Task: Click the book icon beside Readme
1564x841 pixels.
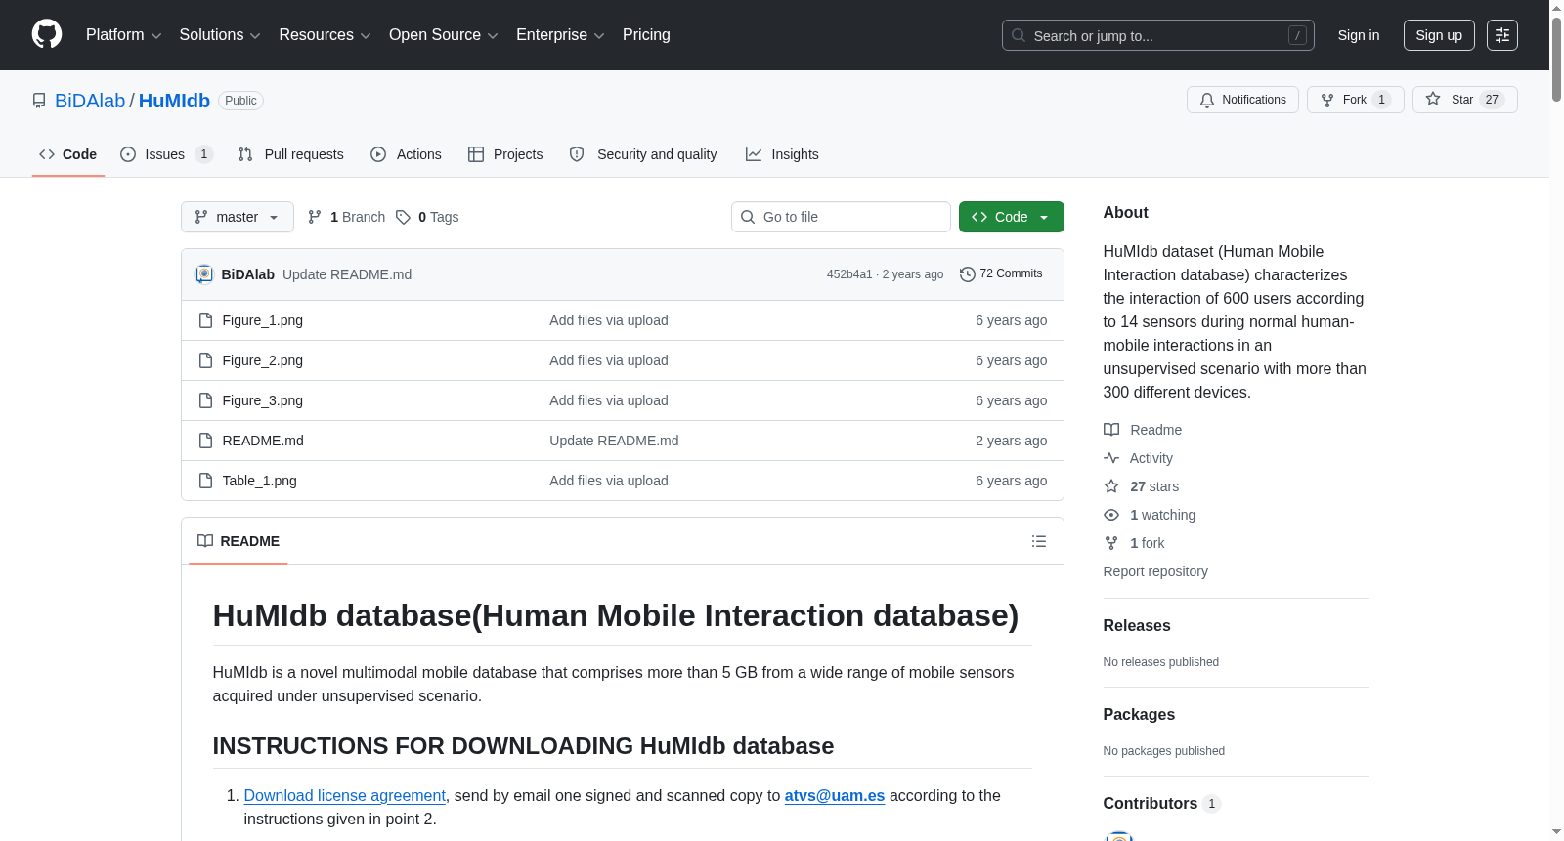Action: (1111, 430)
